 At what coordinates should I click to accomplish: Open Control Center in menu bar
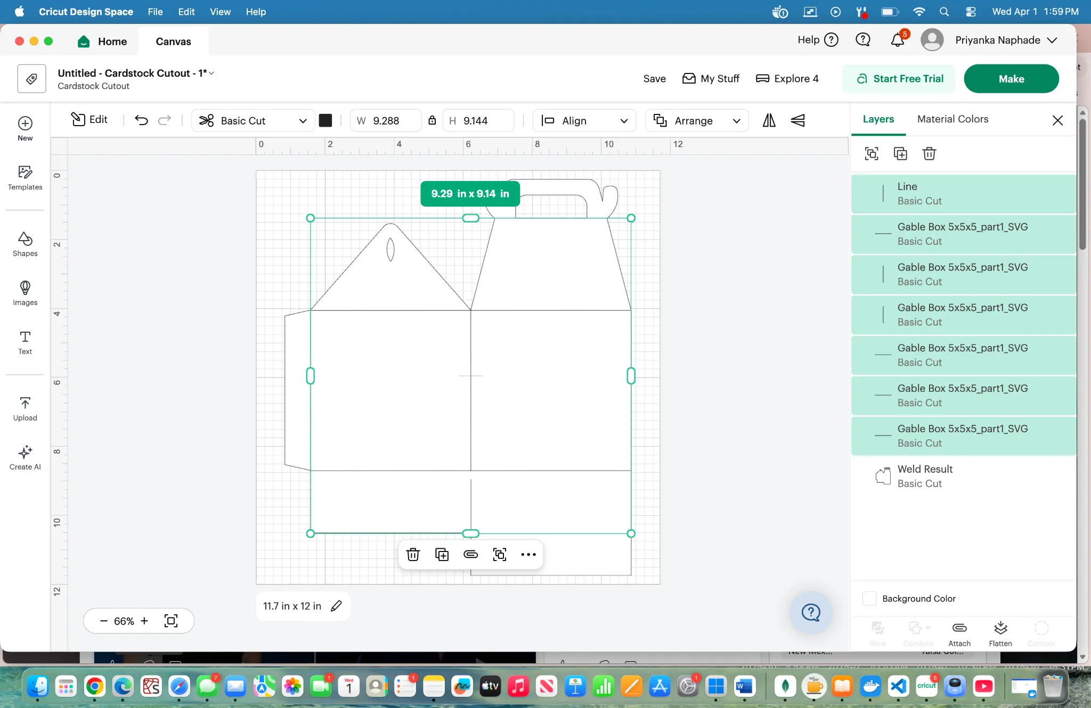[971, 12]
